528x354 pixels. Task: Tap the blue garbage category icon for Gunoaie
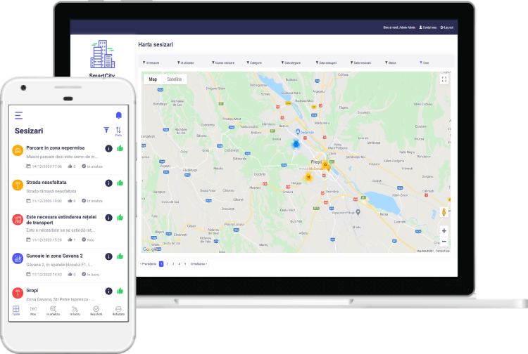(x=18, y=258)
